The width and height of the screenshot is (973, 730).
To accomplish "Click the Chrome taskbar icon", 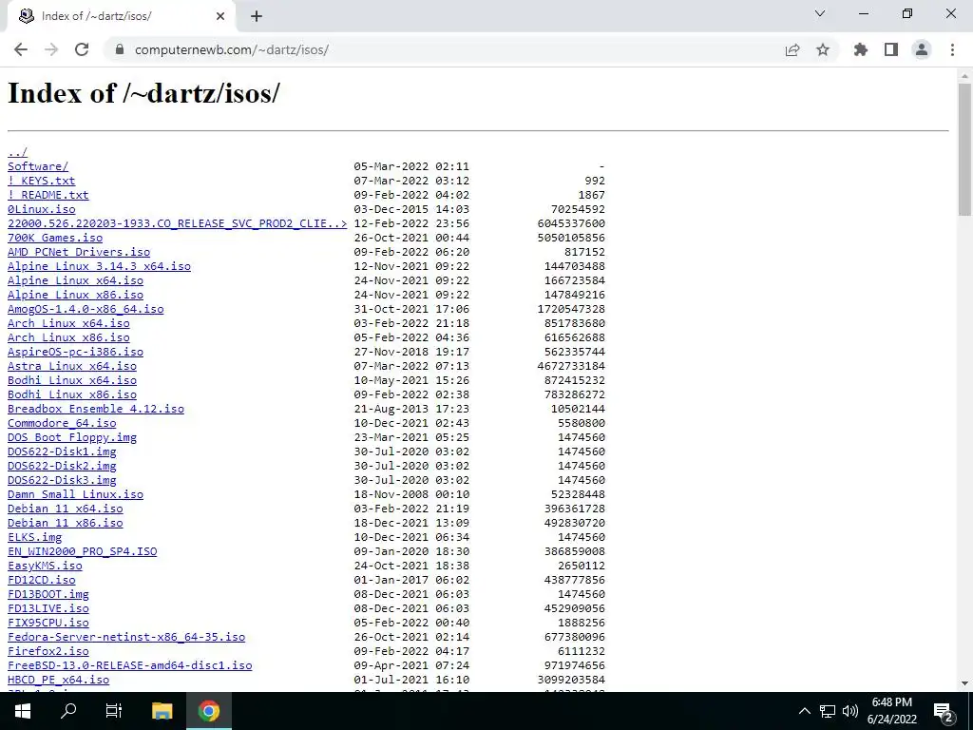I will pos(209,711).
